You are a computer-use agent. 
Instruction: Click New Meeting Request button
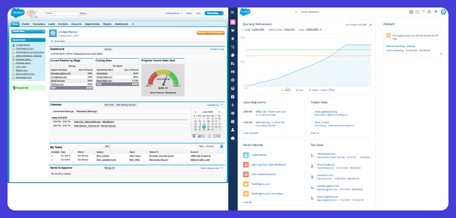pos(126,105)
